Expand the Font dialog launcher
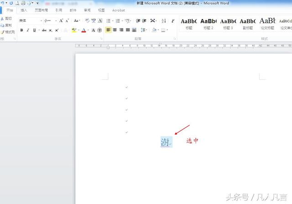292x204 pixels. [x=101, y=39]
